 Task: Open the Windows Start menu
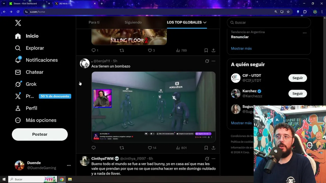click(x=4, y=179)
